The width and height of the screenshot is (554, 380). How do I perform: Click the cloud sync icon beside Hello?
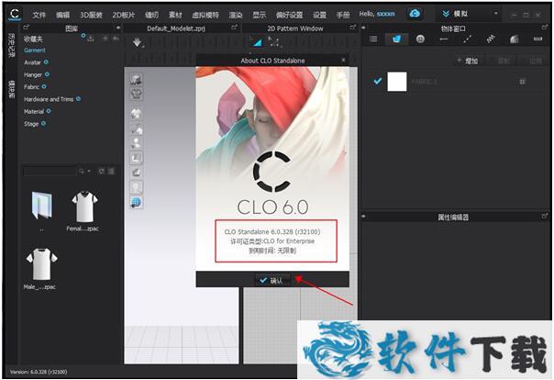(414, 14)
